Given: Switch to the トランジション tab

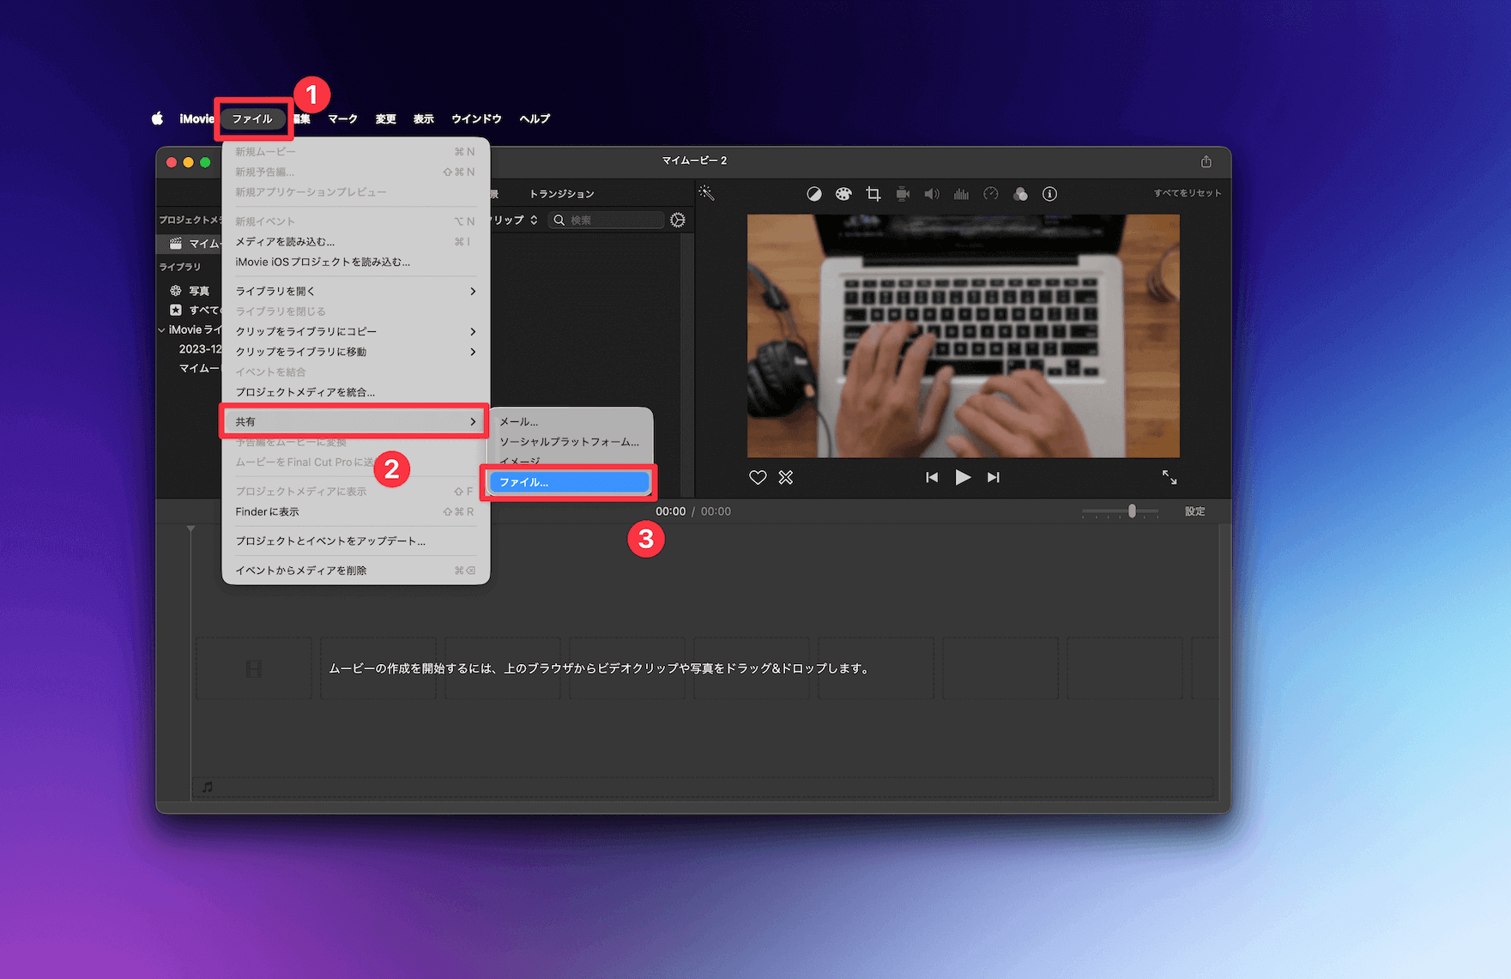Looking at the screenshot, I should coord(562,194).
